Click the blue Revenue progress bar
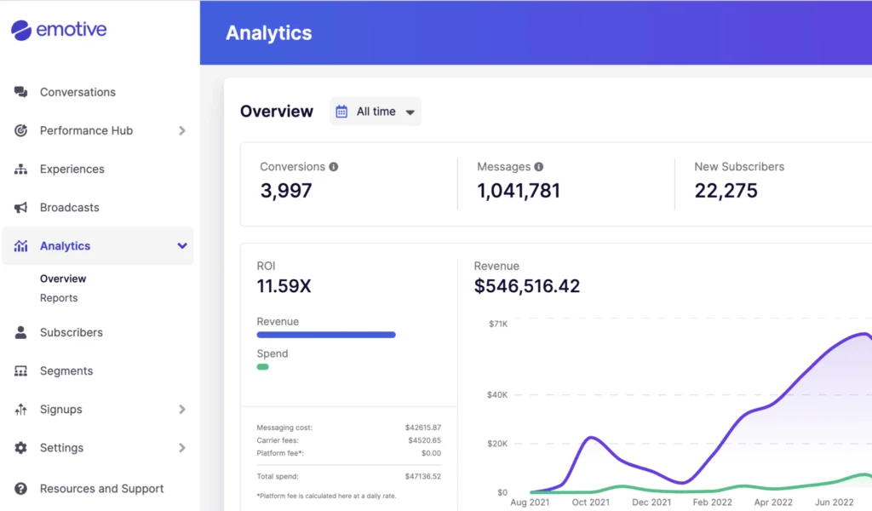This screenshot has width=872, height=511. pyautogui.click(x=326, y=335)
